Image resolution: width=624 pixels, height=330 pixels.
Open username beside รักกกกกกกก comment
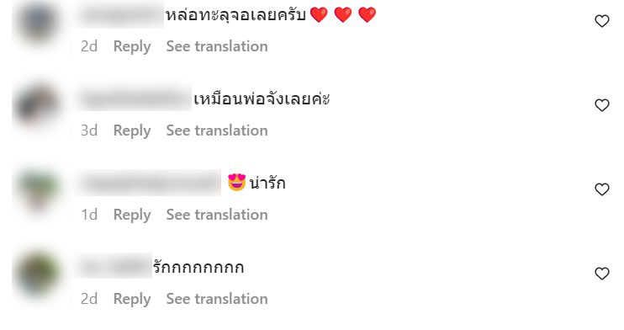coord(115,266)
